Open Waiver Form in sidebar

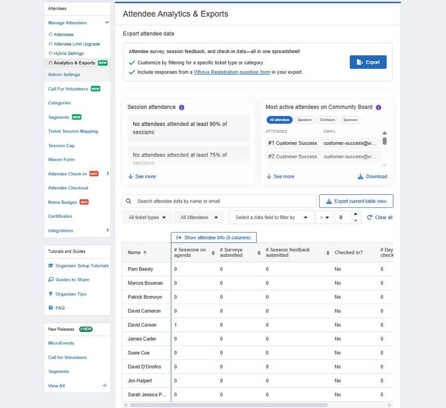(x=61, y=159)
